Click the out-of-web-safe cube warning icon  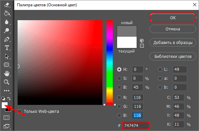[x=142, y=41]
